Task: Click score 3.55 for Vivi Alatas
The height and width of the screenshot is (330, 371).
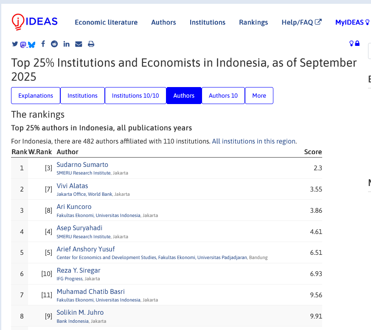Action: point(316,189)
